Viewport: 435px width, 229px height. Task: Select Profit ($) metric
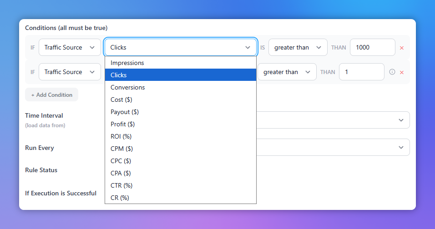tap(181, 124)
